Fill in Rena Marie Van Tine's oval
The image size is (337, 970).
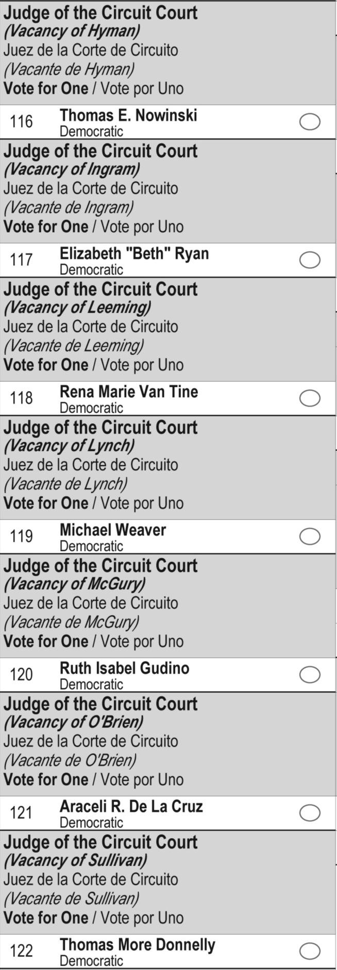click(x=310, y=398)
